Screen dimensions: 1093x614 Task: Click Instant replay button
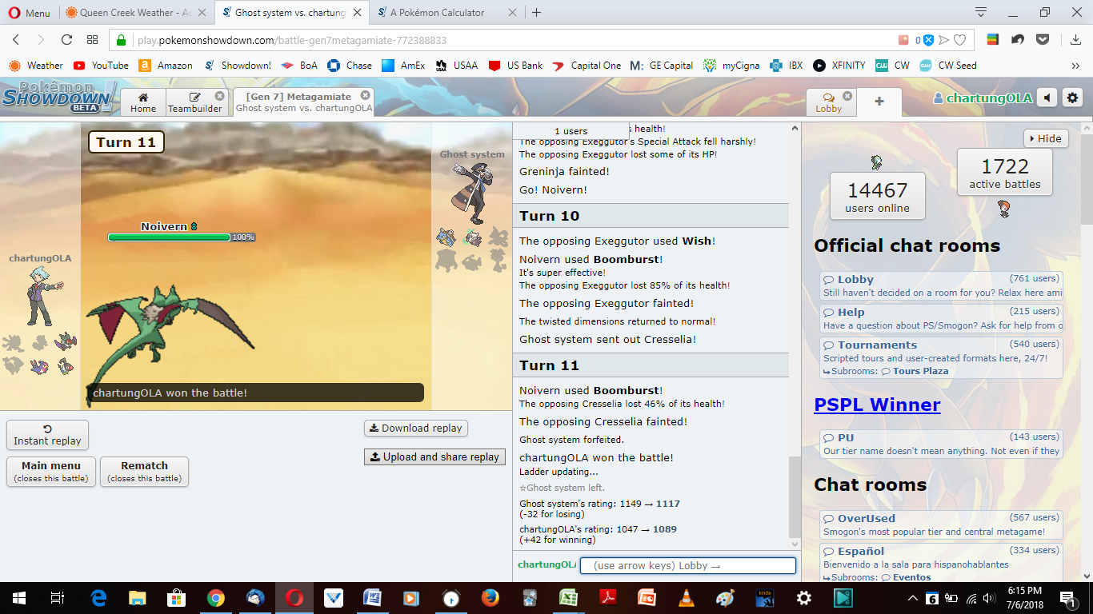tap(47, 435)
